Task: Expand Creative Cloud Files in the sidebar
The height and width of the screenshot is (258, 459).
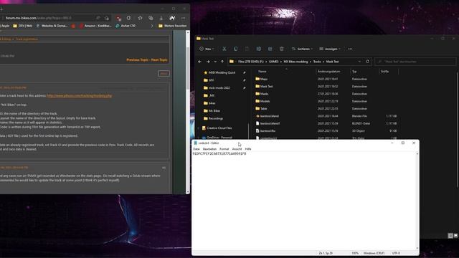Action: tap(198, 128)
